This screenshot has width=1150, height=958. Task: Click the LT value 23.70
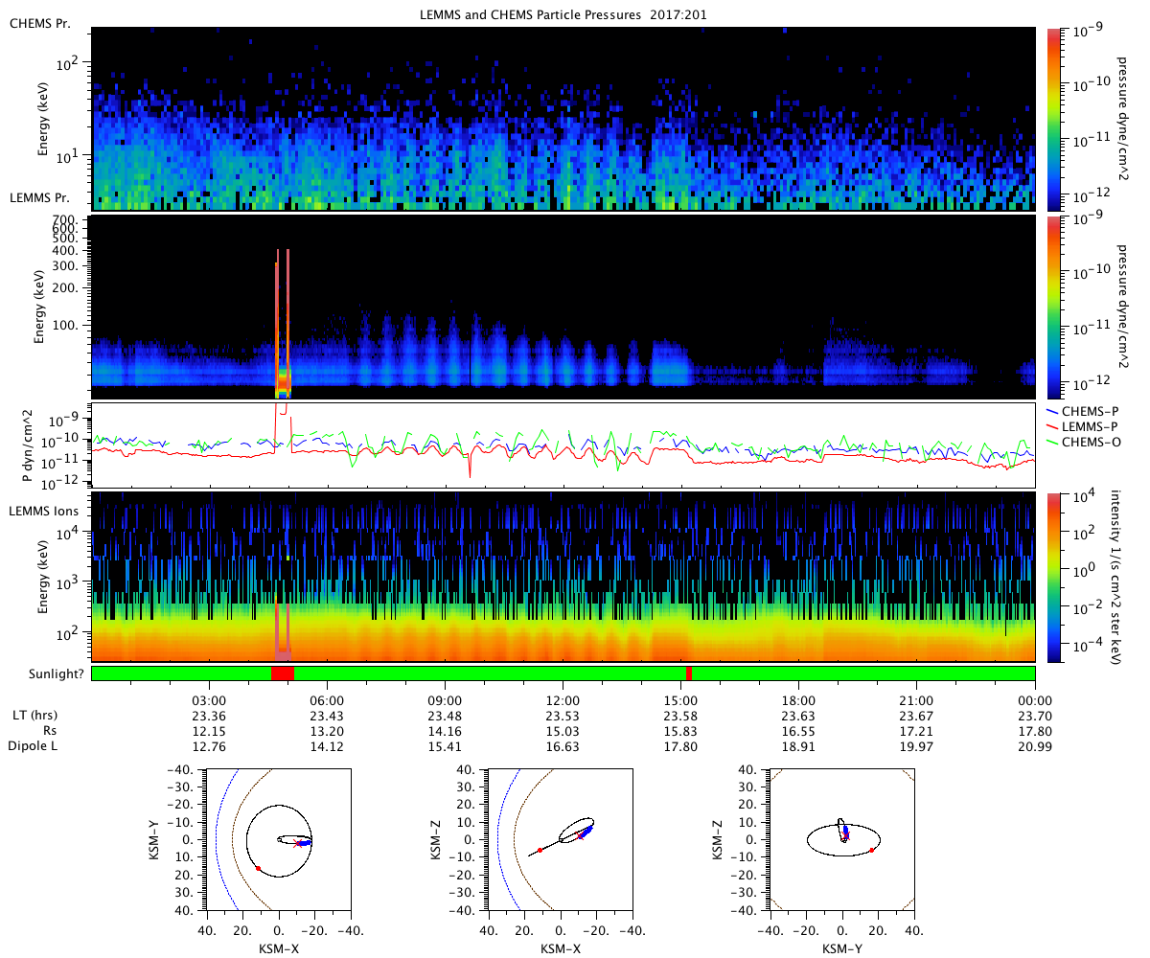1035,716
